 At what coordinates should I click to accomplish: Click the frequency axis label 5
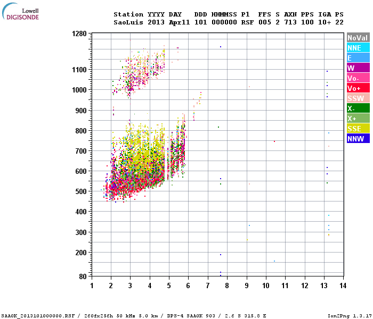pyautogui.click(x=169, y=286)
